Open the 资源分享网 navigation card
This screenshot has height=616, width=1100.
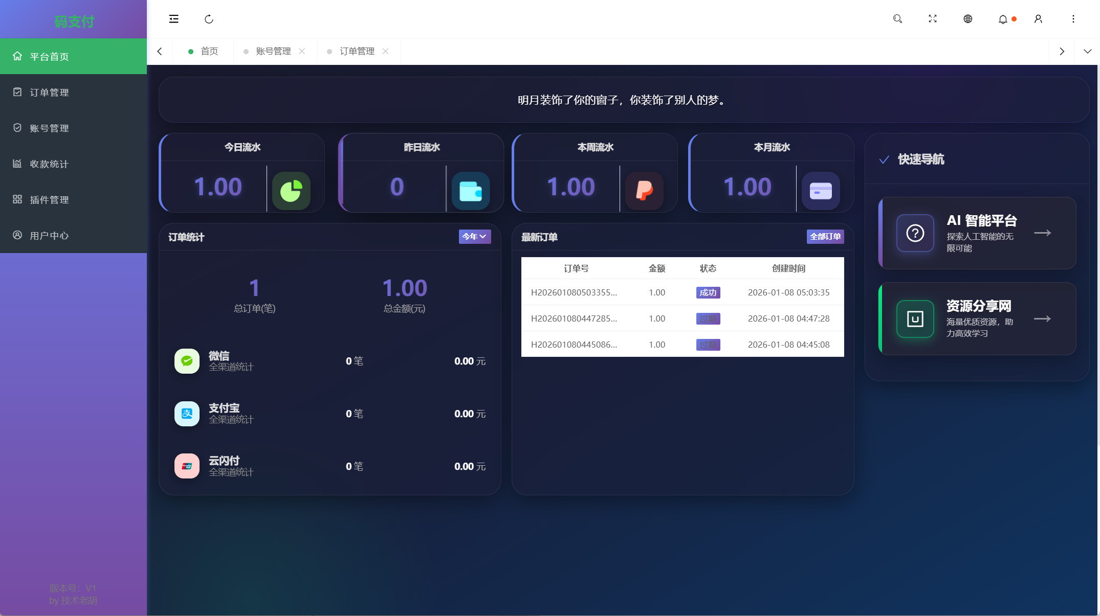tap(977, 318)
